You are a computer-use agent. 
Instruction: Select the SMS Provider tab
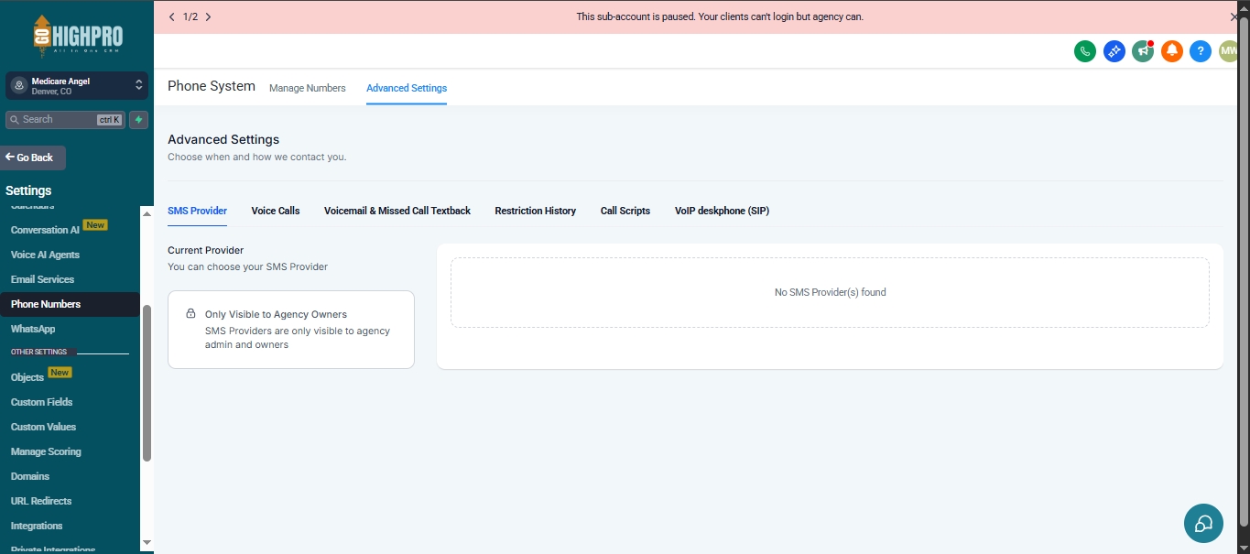(x=197, y=211)
